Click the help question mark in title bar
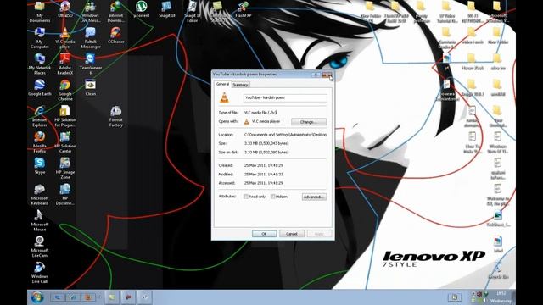543x305 pixels. 316,75
